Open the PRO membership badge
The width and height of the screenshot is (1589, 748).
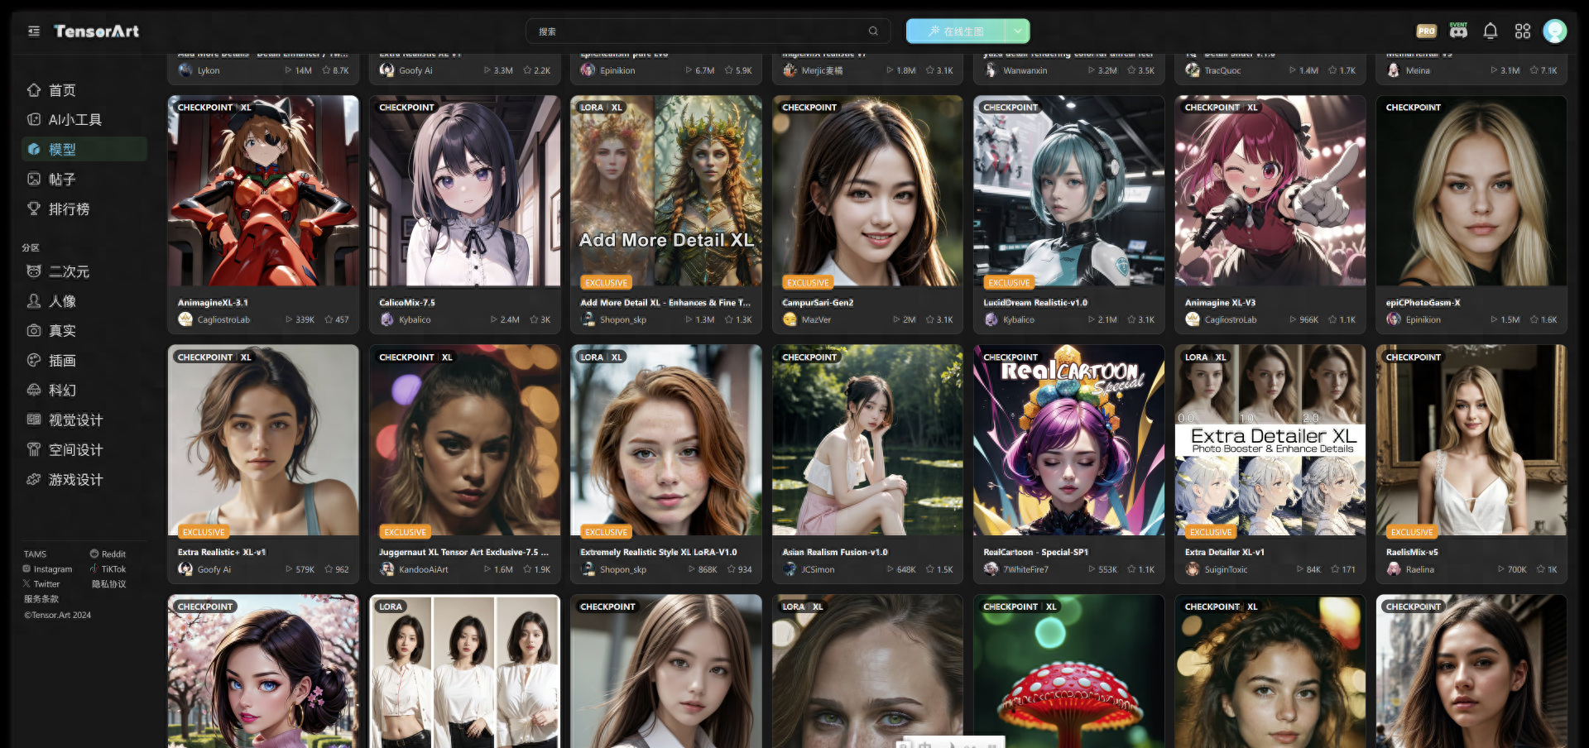tap(1427, 31)
